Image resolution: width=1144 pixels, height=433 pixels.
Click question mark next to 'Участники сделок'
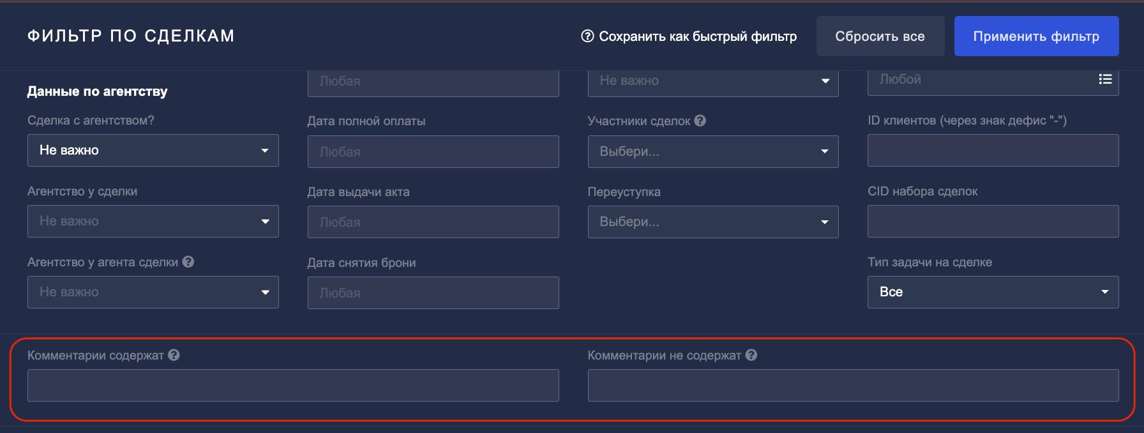point(700,120)
